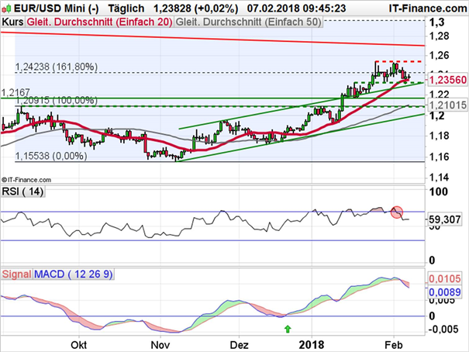Click the 1,28 price axis label
Viewport: 469px width, 352px height.
point(439,36)
